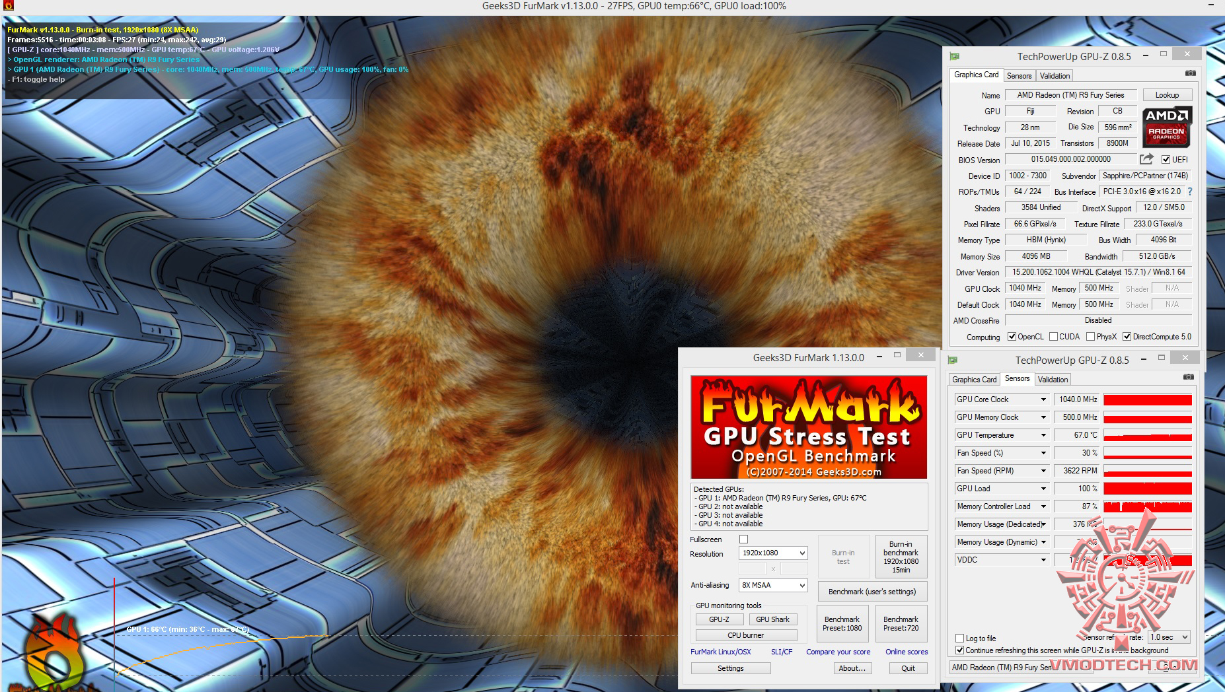
Task: Open the Validation tab in bottom GPU-Z
Action: (x=1053, y=379)
